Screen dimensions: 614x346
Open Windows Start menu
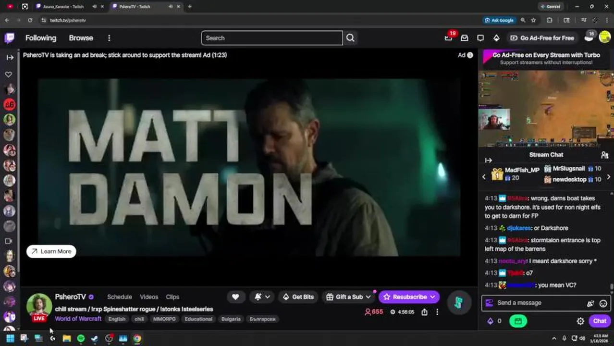tap(10, 339)
